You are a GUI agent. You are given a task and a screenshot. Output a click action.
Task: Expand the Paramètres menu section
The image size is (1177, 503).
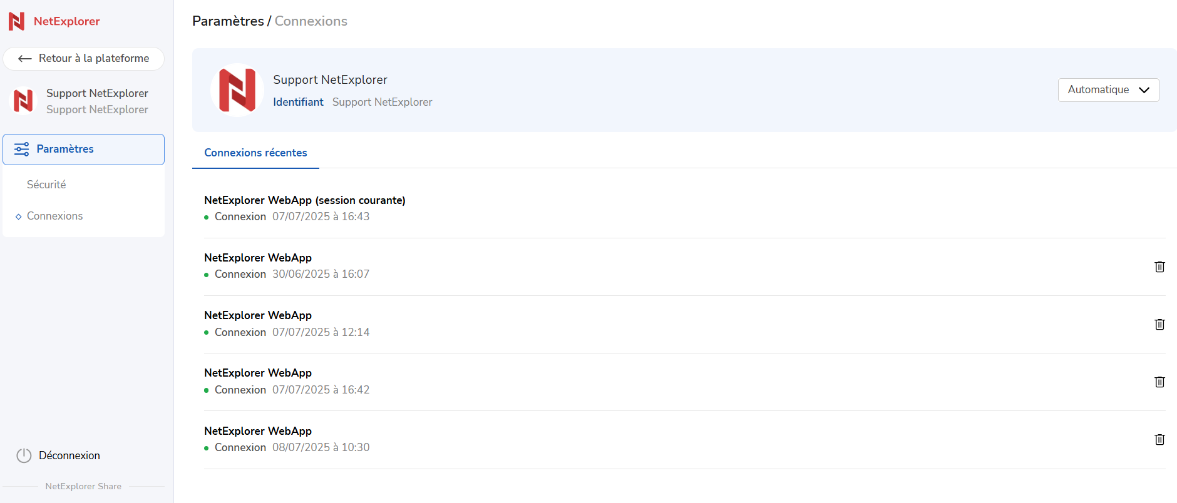[83, 149]
